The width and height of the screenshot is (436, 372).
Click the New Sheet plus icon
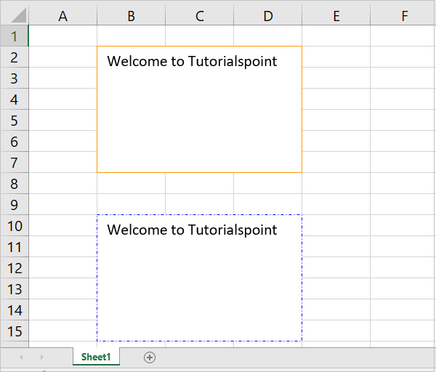(150, 357)
